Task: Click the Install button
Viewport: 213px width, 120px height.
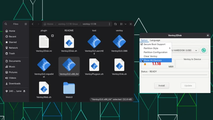Action: click(x=162, y=86)
